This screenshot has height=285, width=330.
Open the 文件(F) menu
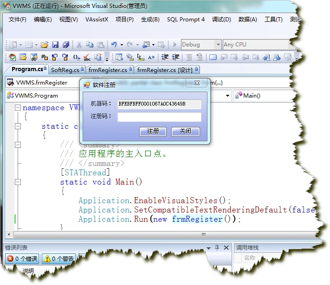[18, 20]
